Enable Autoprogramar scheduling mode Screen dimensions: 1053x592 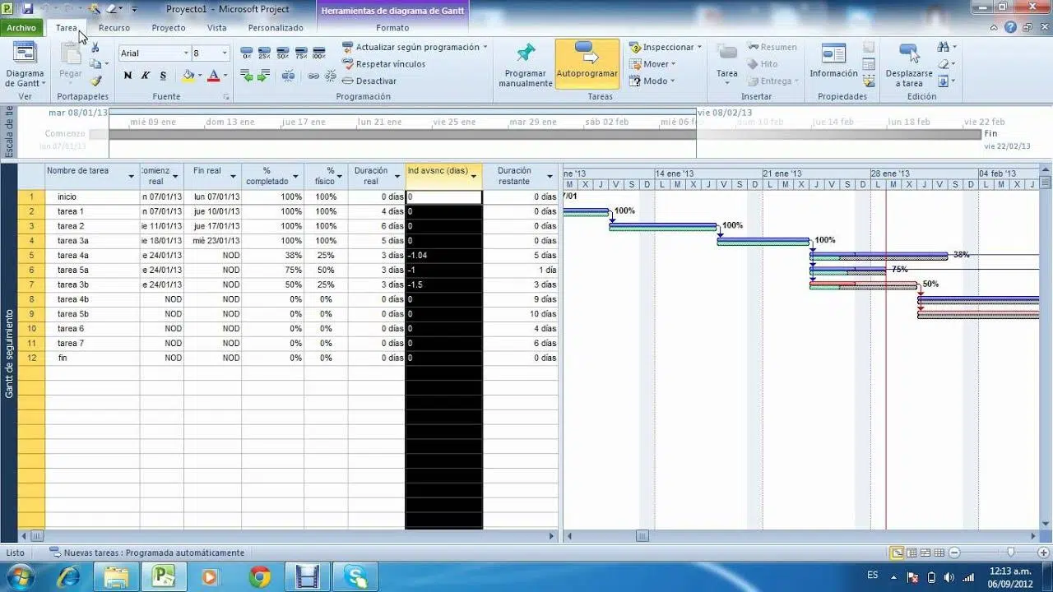pyautogui.click(x=587, y=62)
